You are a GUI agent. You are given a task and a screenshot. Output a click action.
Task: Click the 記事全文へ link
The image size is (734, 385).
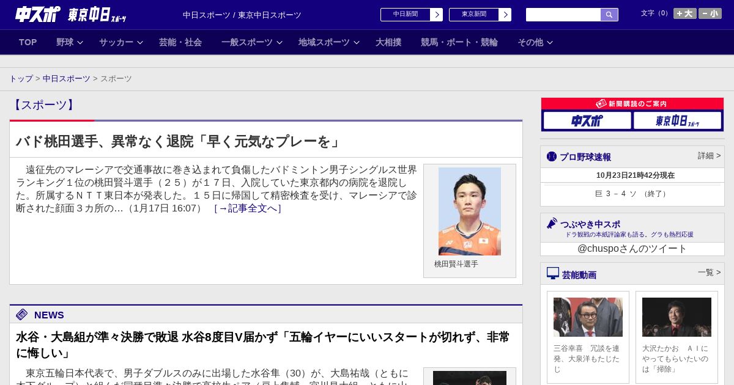pos(248,208)
